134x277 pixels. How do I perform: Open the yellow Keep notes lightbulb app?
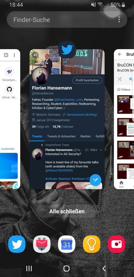click(92, 244)
